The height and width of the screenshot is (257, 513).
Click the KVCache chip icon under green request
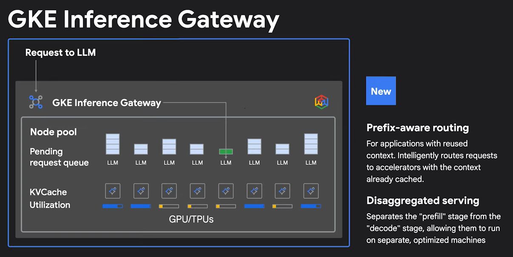(x=226, y=191)
